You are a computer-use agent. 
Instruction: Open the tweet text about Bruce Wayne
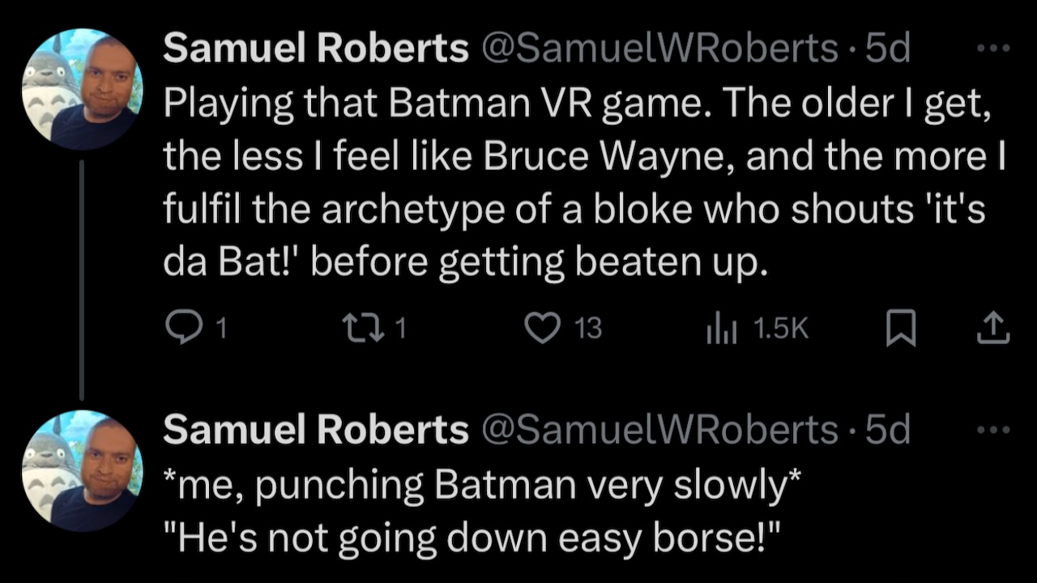(x=584, y=182)
